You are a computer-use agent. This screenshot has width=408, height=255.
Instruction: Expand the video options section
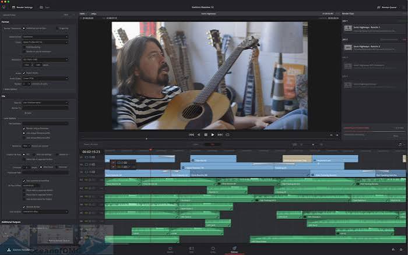(10, 89)
